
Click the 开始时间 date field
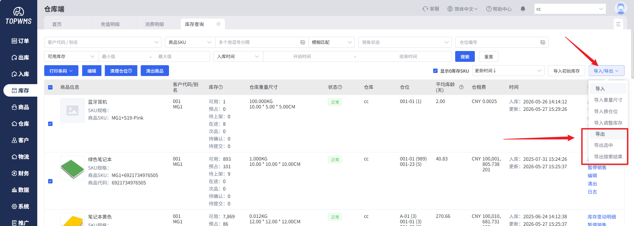click(302, 56)
